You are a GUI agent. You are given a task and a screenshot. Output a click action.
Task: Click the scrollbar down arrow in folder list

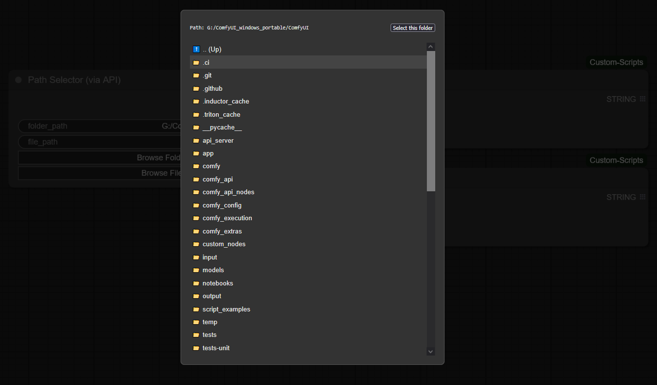(431, 351)
